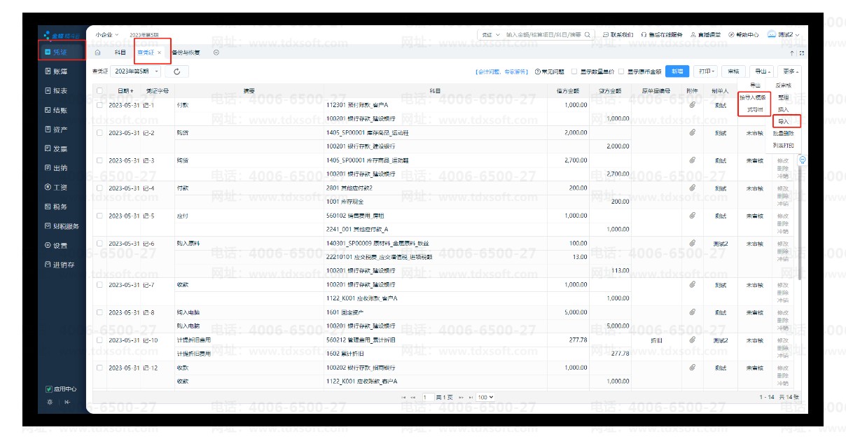The image size is (846, 439).
Task: Open attachment paperclip for voucher 记-2
Action: point(692,132)
